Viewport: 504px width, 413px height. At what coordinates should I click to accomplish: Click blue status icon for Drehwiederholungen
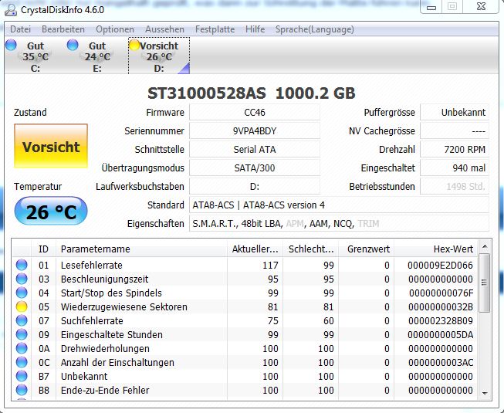pos(22,348)
